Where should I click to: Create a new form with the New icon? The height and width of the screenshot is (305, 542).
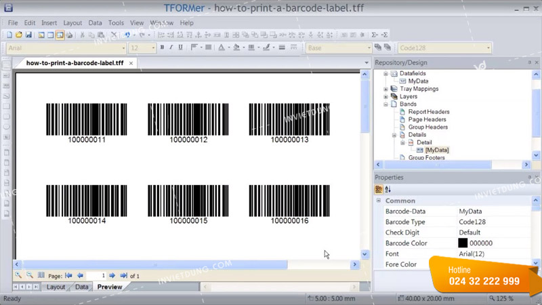[x=9, y=35]
